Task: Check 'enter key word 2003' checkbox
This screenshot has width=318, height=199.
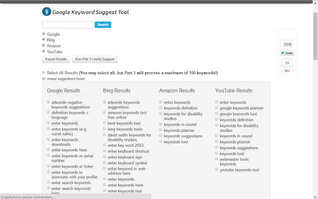Action: [x=104, y=145]
